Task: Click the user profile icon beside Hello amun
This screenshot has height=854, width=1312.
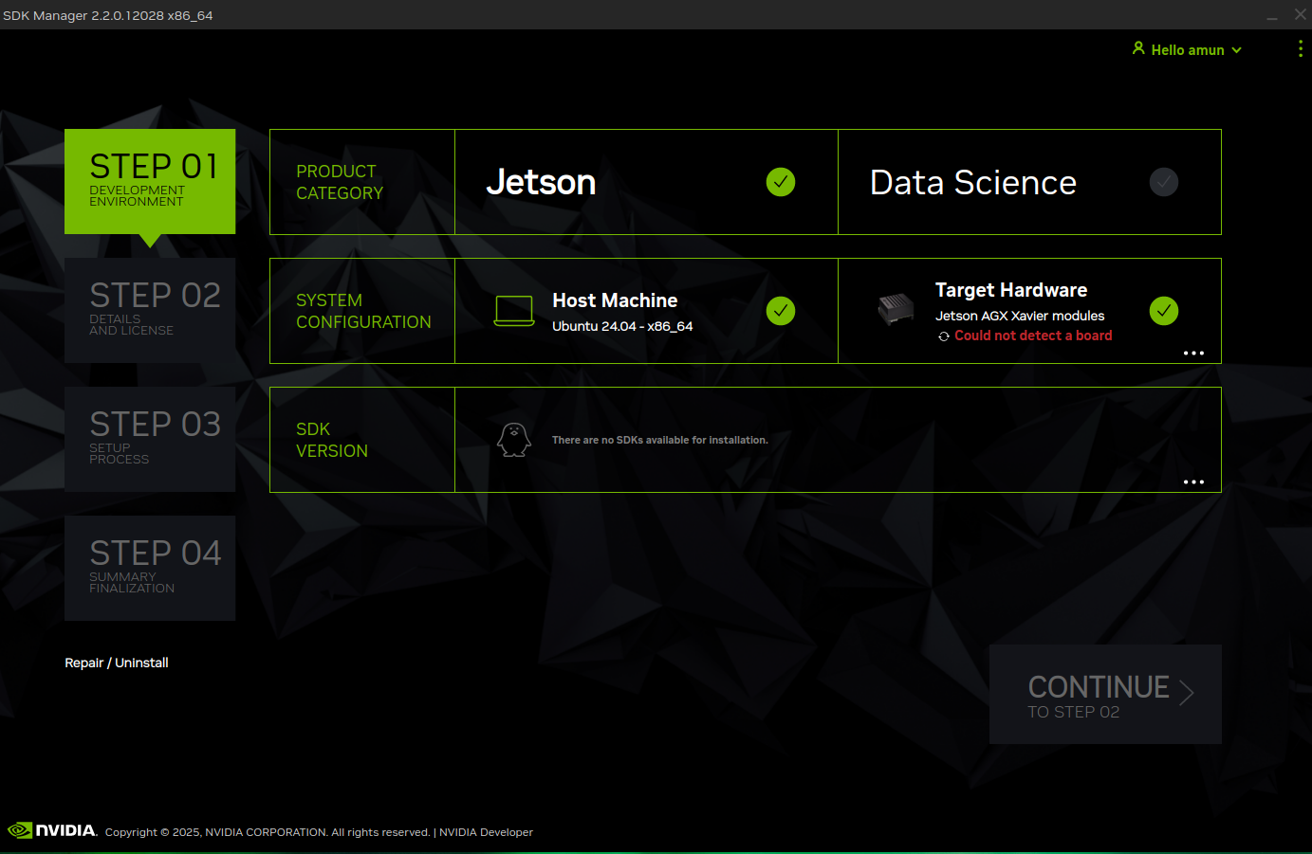Action: tap(1138, 47)
